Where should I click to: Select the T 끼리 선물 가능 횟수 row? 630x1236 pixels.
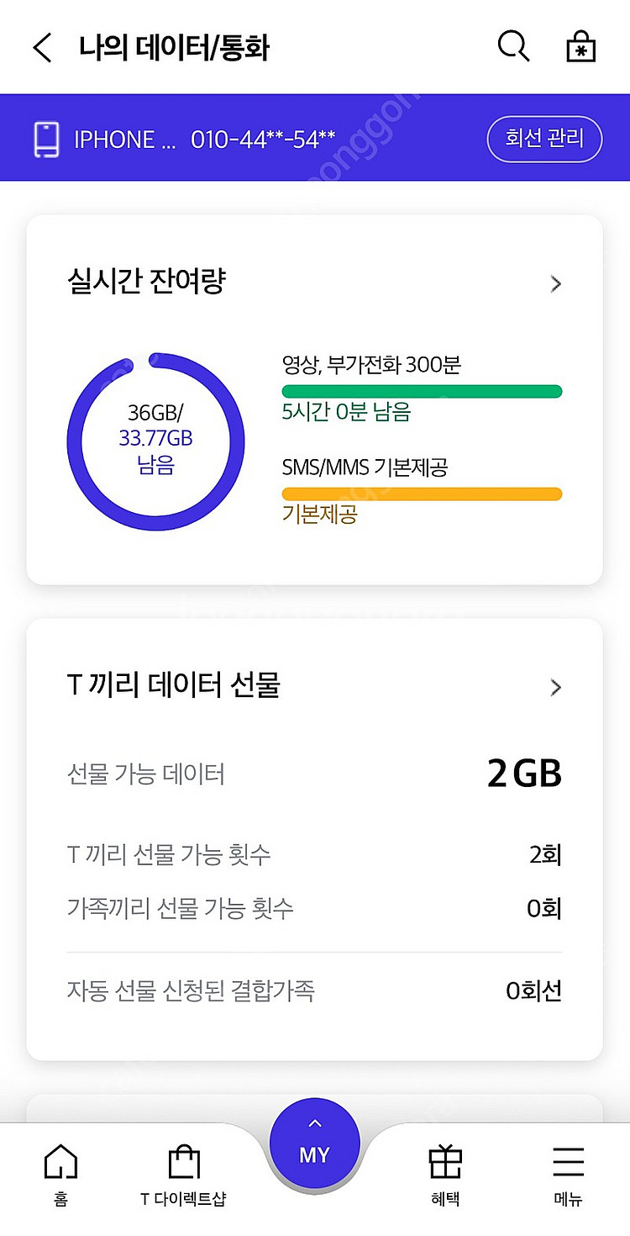pyautogui.click(x=314, y=855)
